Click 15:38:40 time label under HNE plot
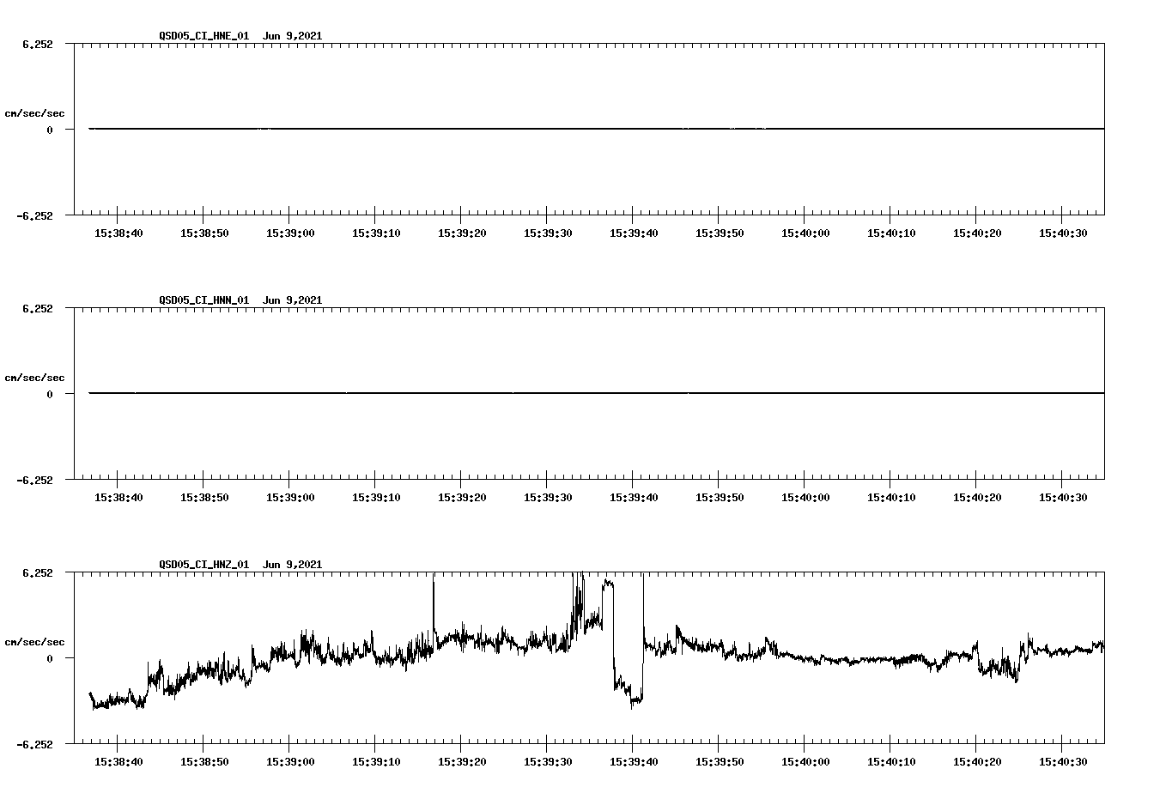This screenshot has height=793, width=1166. pyautogui.click(x=118, y=233)
